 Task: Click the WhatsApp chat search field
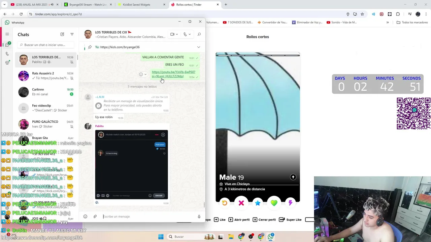coord(46,45)
